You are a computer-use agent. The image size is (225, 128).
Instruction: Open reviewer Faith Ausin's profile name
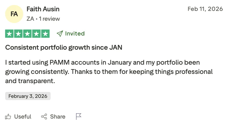pyautogui.click(x=43, y=9)
